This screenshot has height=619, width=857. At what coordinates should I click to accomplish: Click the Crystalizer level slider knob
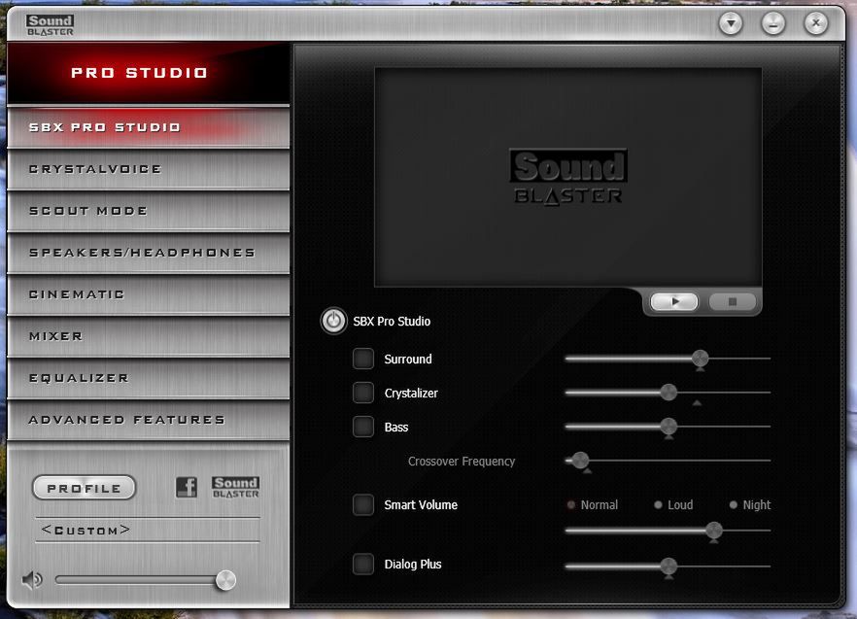pyautogui.click(x=668, y=392)
